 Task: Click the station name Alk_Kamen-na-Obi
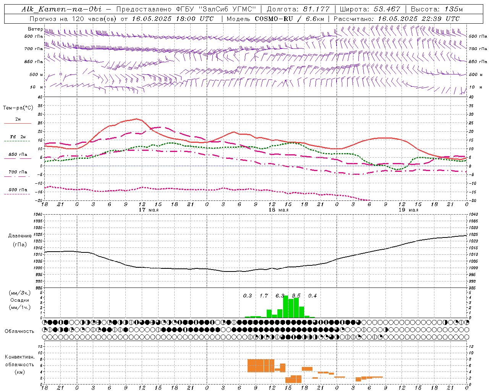tap(62, 9)
